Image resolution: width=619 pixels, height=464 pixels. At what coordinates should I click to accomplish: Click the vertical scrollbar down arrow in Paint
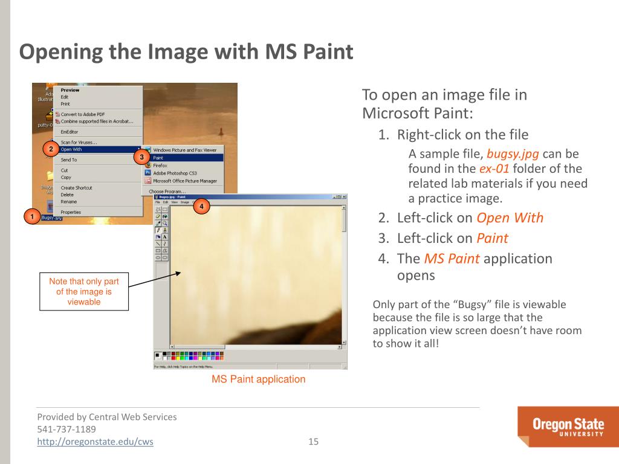click(x=344, y=342)
